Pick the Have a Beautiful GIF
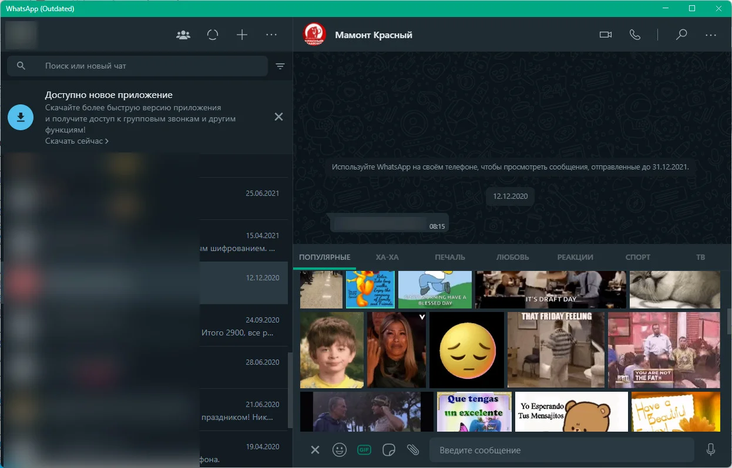 676,412
